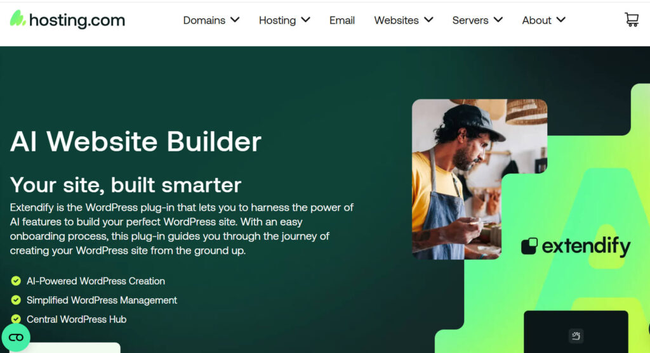Click the 'Your site, built smarter' subheading
This screenshot has width=650, height=353.
[x=126, y=184]
